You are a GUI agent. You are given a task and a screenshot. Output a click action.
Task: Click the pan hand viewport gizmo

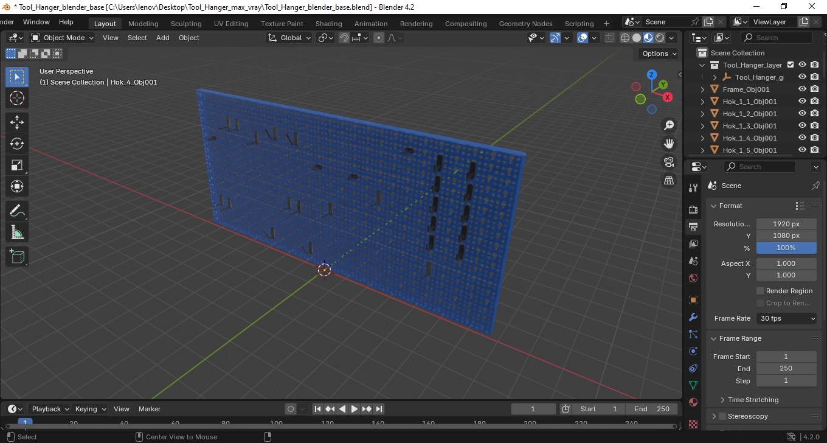pos(669,144)
